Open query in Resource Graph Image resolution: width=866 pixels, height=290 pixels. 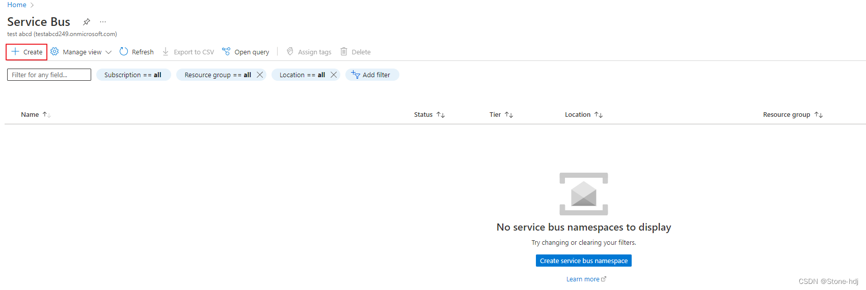[246, 52]
